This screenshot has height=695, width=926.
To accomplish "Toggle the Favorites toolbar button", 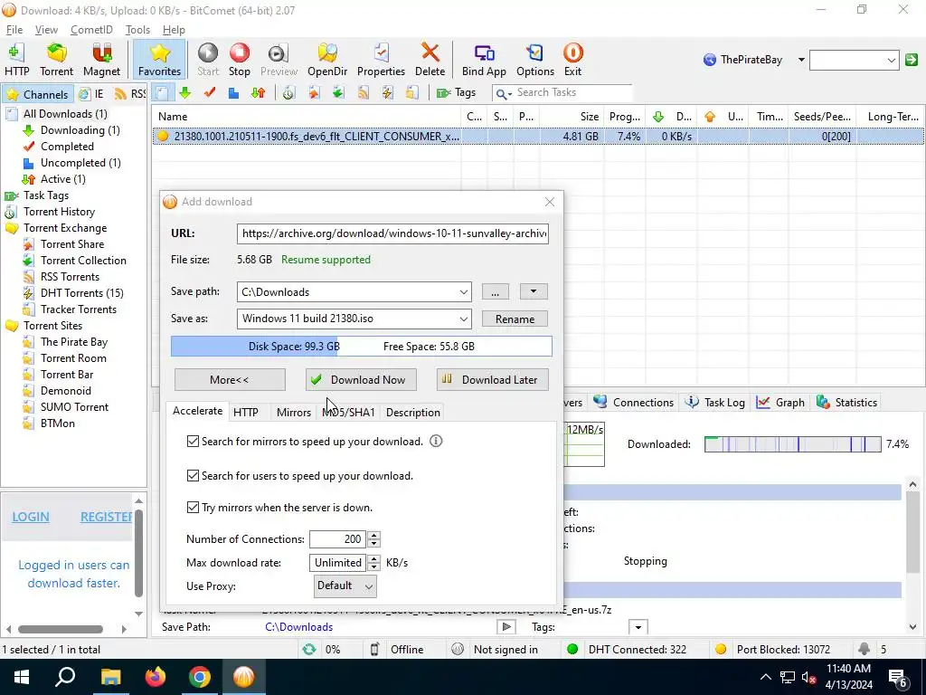I will pos(159,60).
